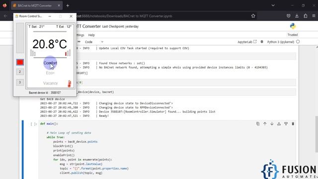Screen dimensions: 318x179
Task: Go back with browser back arrow
Action: click(5, 16)
